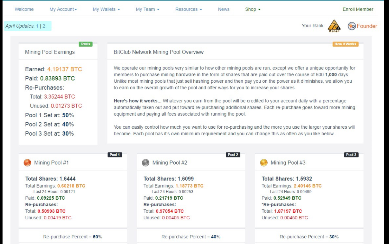389x244 pixels.
Task: Open the News page
Action: click(x=224, y=9)
